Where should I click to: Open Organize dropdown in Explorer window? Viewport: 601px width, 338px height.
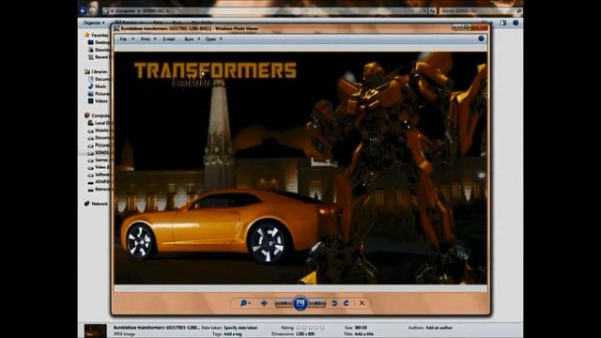coord(94,23)
